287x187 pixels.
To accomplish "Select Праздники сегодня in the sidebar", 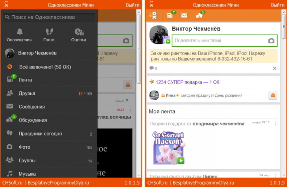I will (x=49, y=134).
